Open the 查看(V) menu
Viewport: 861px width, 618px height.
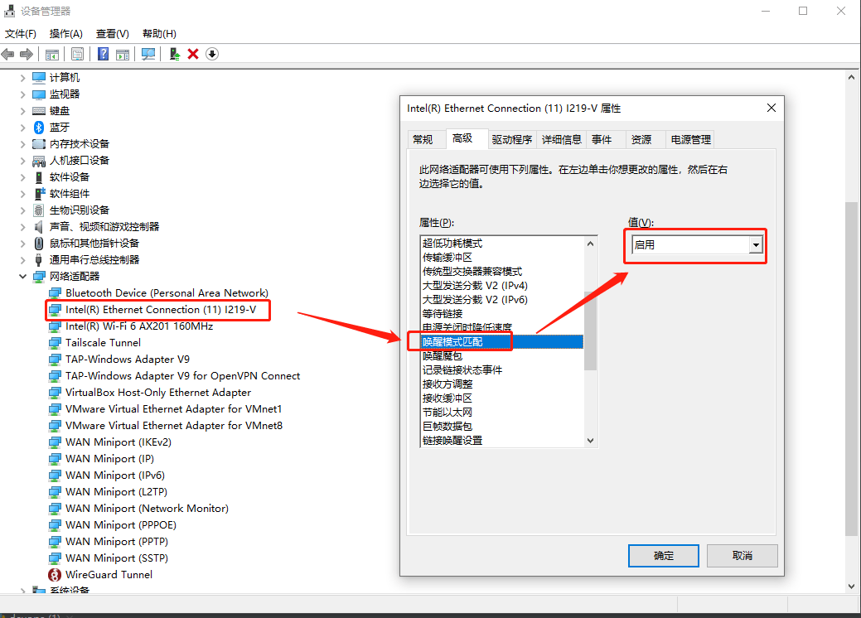coord(112,33)
